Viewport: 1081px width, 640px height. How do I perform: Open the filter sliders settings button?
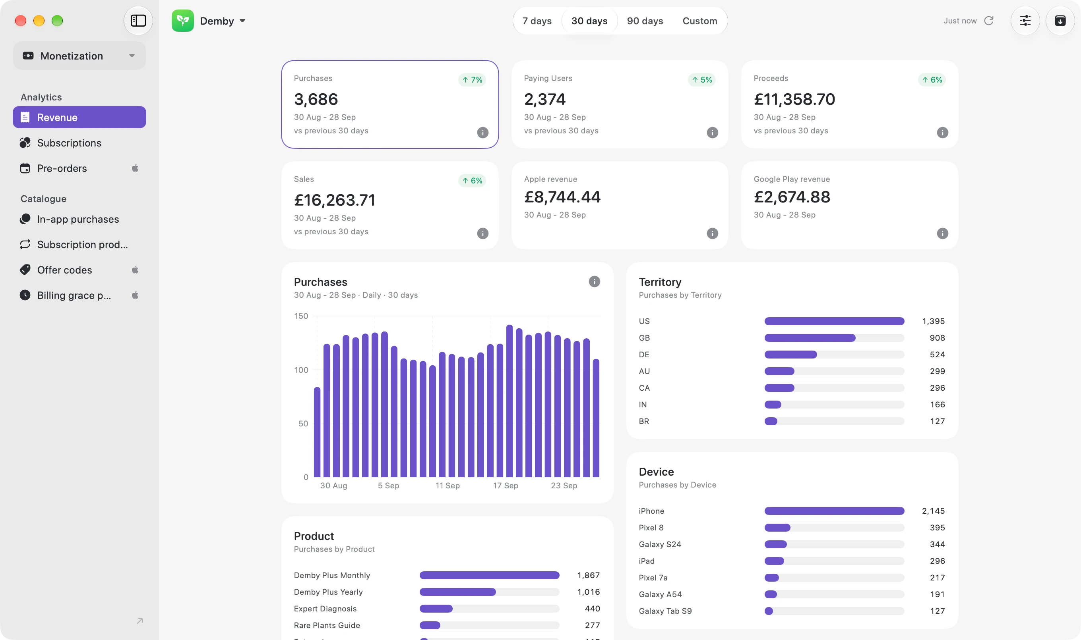tap(1025, 21)
